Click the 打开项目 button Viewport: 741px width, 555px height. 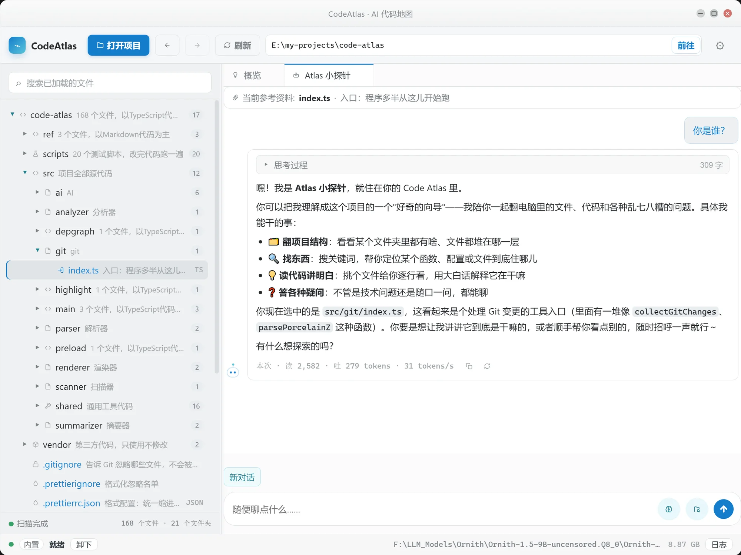(119, 45)
